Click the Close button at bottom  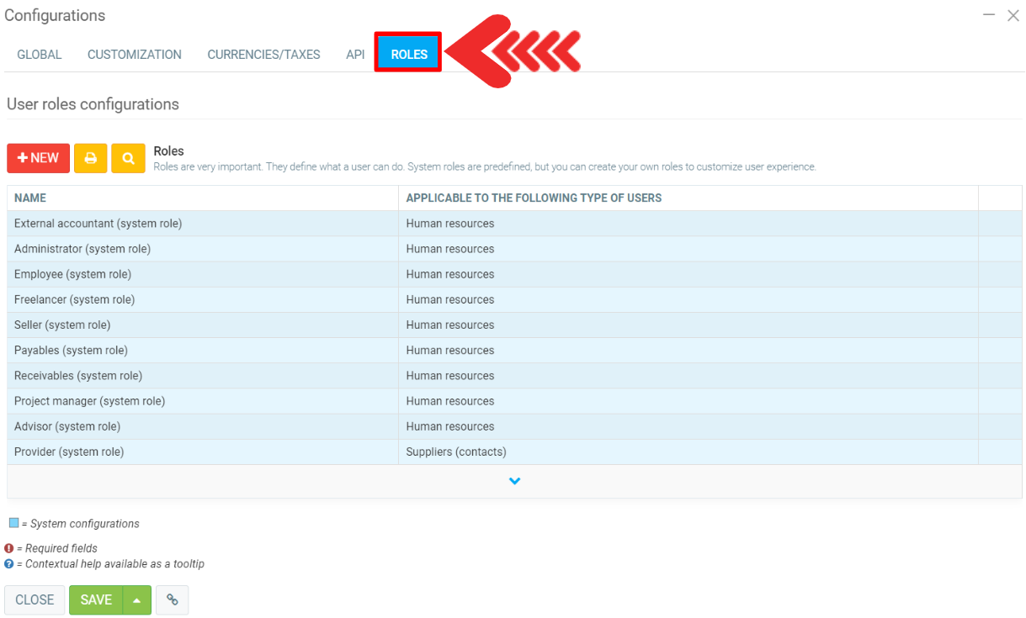point(35,600)
